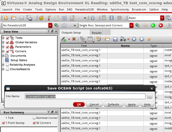Expand the Parameters tree node
Viewport: 172px width, 132px height.
(3, 47)
